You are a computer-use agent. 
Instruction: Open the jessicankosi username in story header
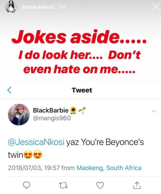coord(39,7)
